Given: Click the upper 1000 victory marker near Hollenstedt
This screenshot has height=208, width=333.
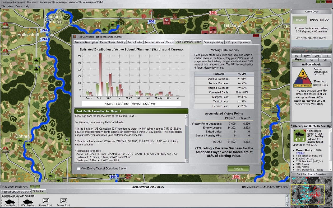Looking at the screenshot, I should (44, 30).
